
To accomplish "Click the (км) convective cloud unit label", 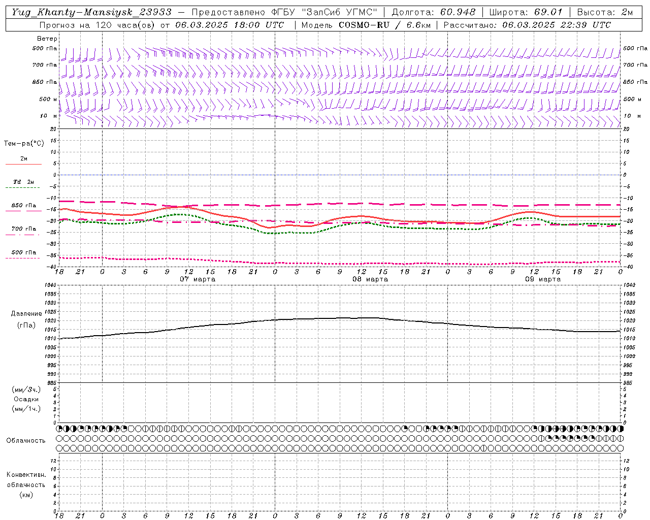I will [26, 495].
